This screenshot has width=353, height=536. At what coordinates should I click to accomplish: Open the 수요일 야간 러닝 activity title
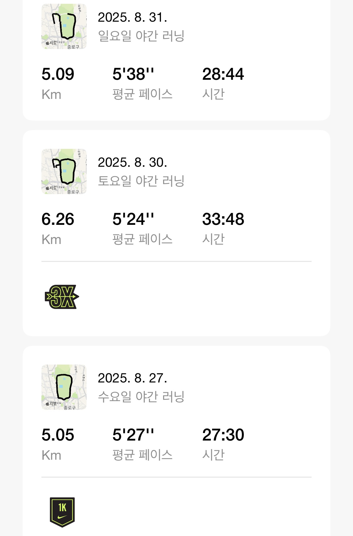[x=141, y=397]
